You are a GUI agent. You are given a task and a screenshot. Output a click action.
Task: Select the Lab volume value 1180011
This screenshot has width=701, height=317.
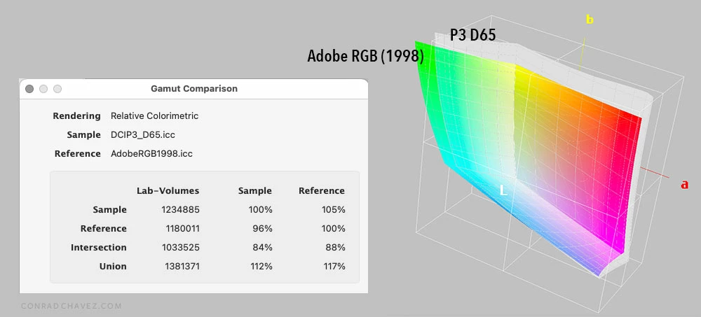(x=182, y=229)
